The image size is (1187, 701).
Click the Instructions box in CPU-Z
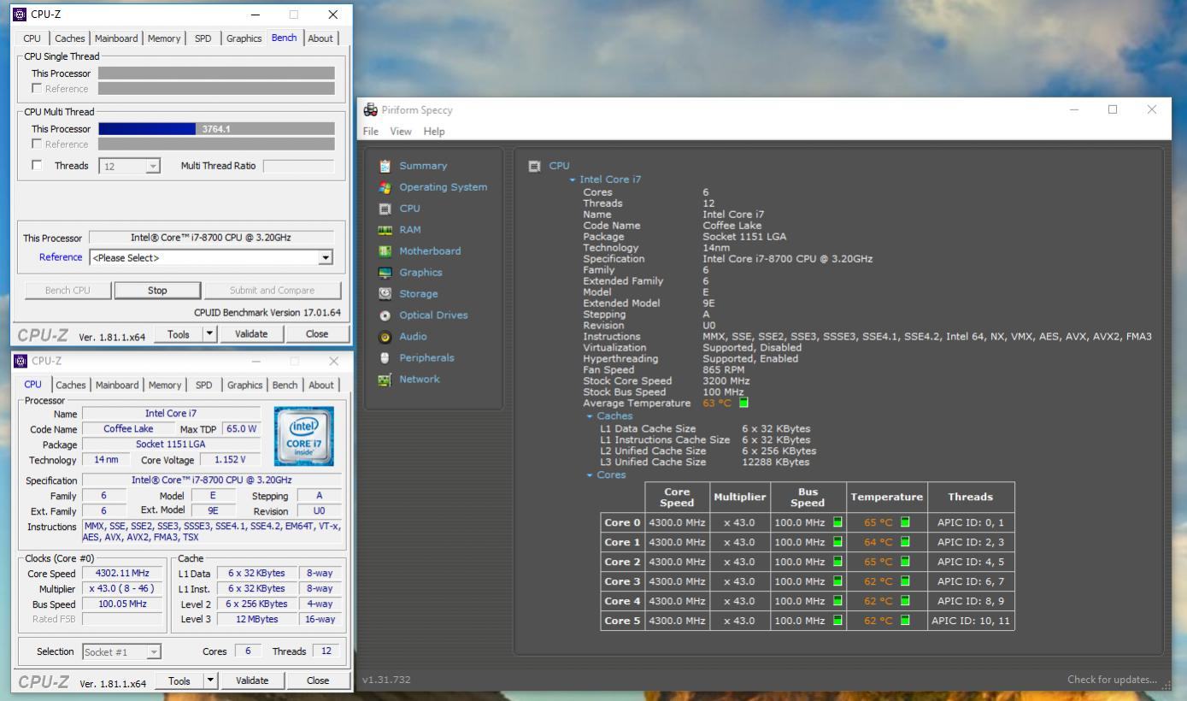(212, 532)
